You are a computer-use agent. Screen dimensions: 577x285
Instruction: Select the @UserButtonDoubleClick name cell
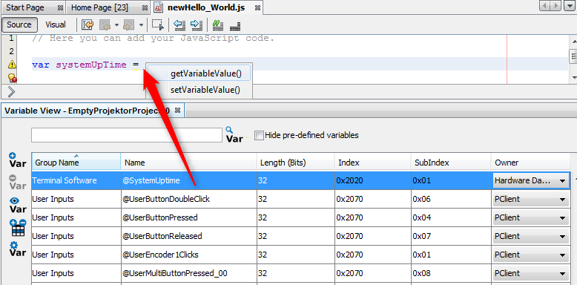coord(189,199)
